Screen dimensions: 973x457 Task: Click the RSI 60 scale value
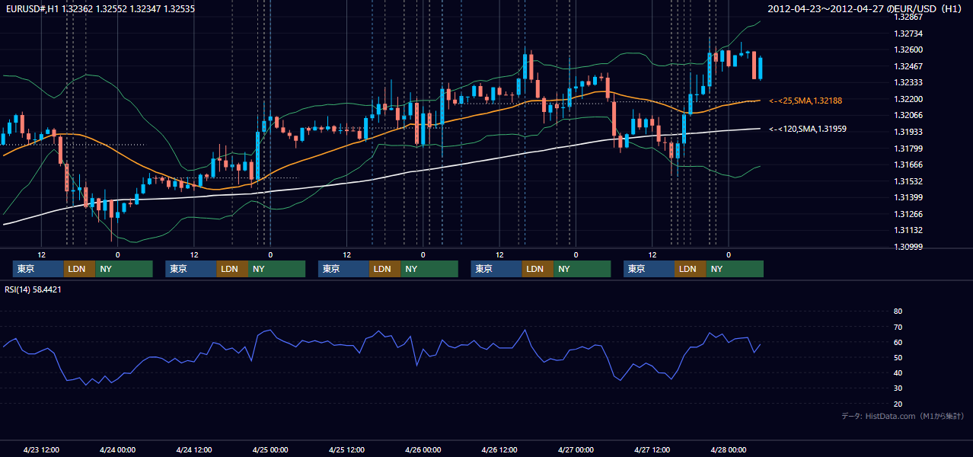click(898, 342)
